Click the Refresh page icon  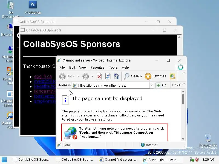click(x=108, y=76)
